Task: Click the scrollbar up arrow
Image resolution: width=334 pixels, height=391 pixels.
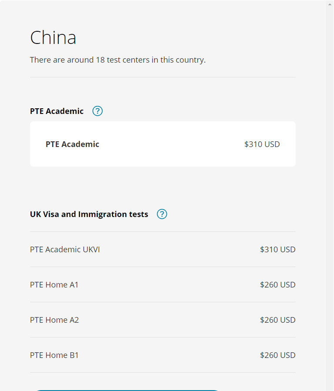Action: tap(330, 4)
